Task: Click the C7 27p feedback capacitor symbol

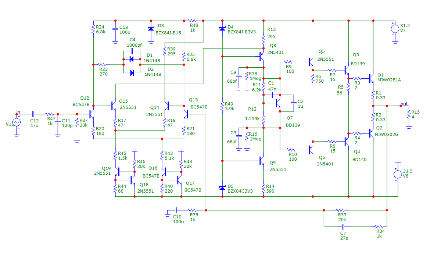Action: click(x=343, y=227)
